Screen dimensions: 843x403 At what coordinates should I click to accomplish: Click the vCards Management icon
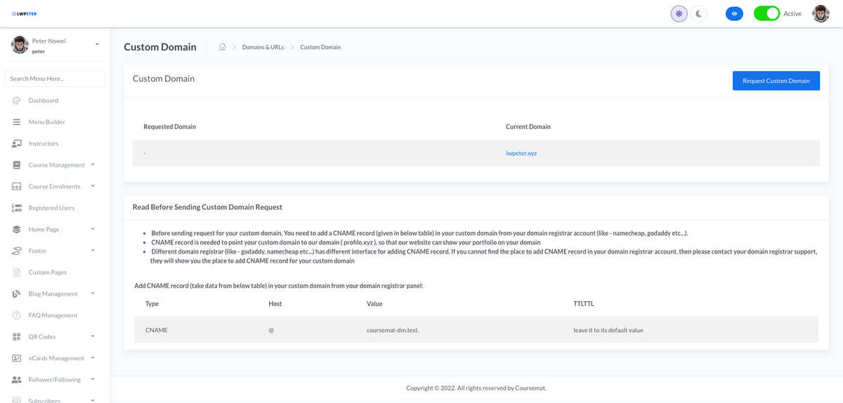pos(17,358)
